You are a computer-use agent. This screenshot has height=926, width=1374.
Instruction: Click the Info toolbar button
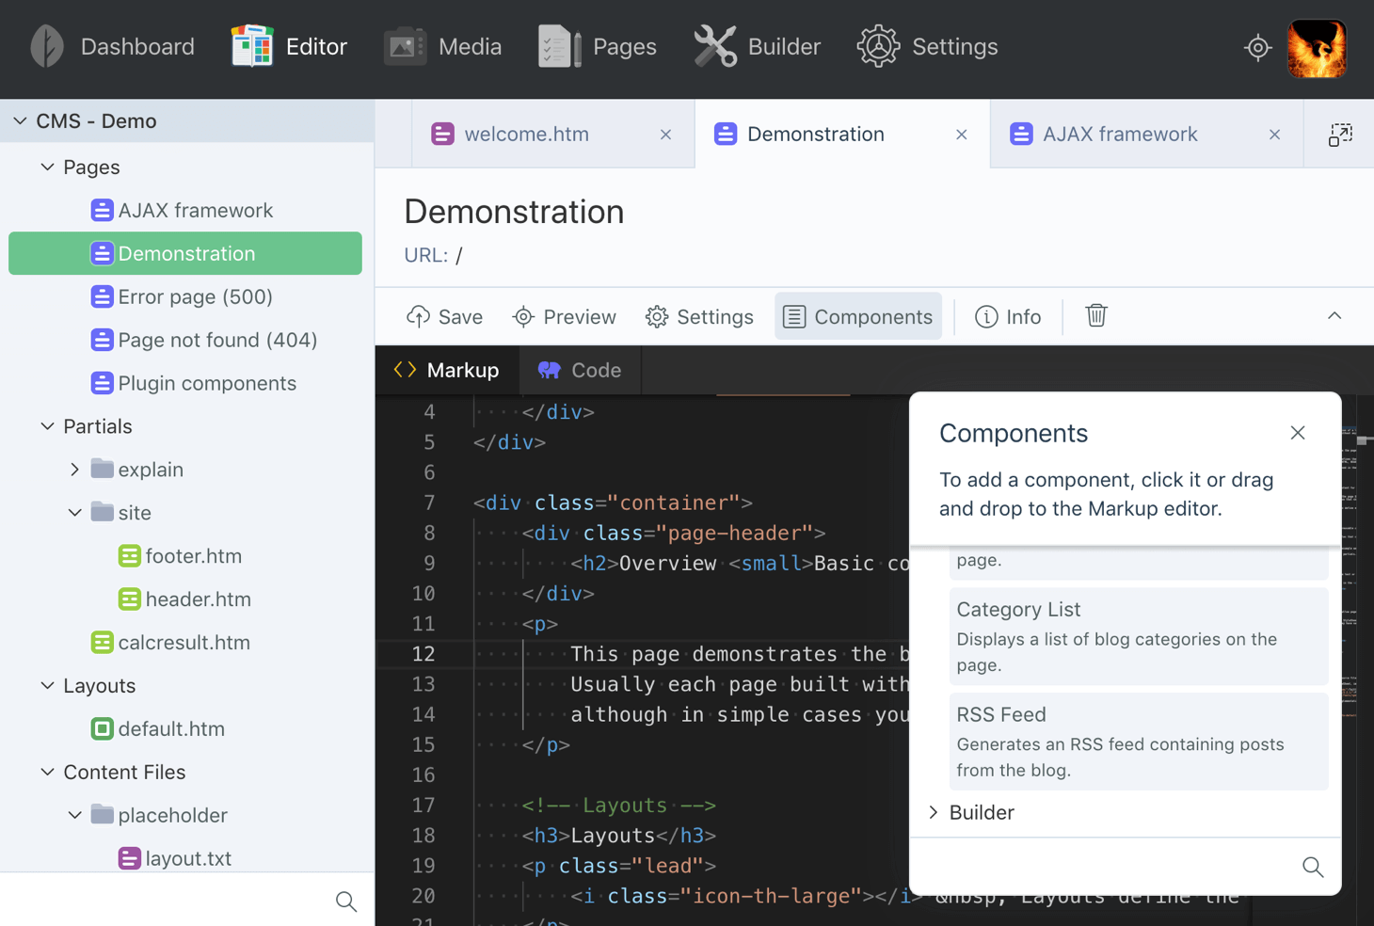1008,317
